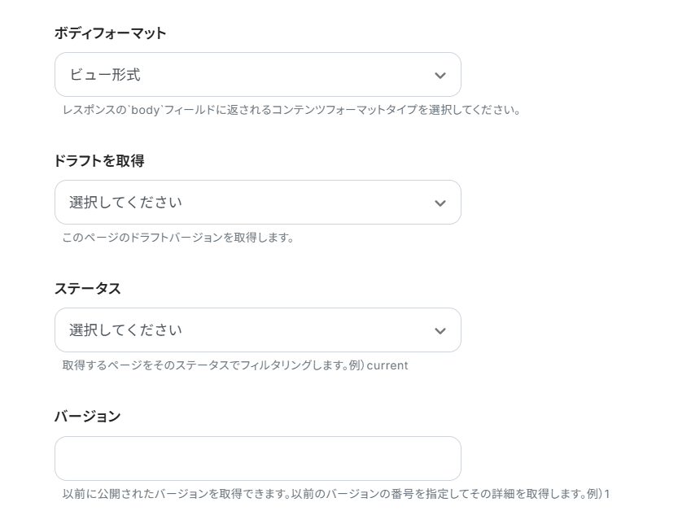Click 選択してください placeholder under ドラフトを取得
Image resolution: width=678 pixels, height=524 pixels.
click(x=125, y=203)
